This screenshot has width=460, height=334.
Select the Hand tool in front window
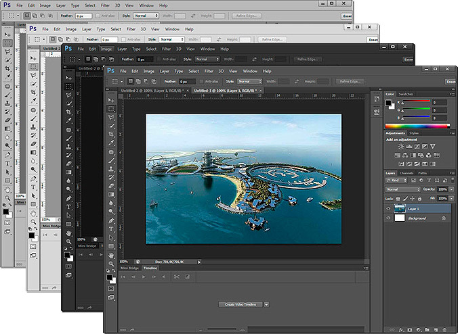point(111,256)
